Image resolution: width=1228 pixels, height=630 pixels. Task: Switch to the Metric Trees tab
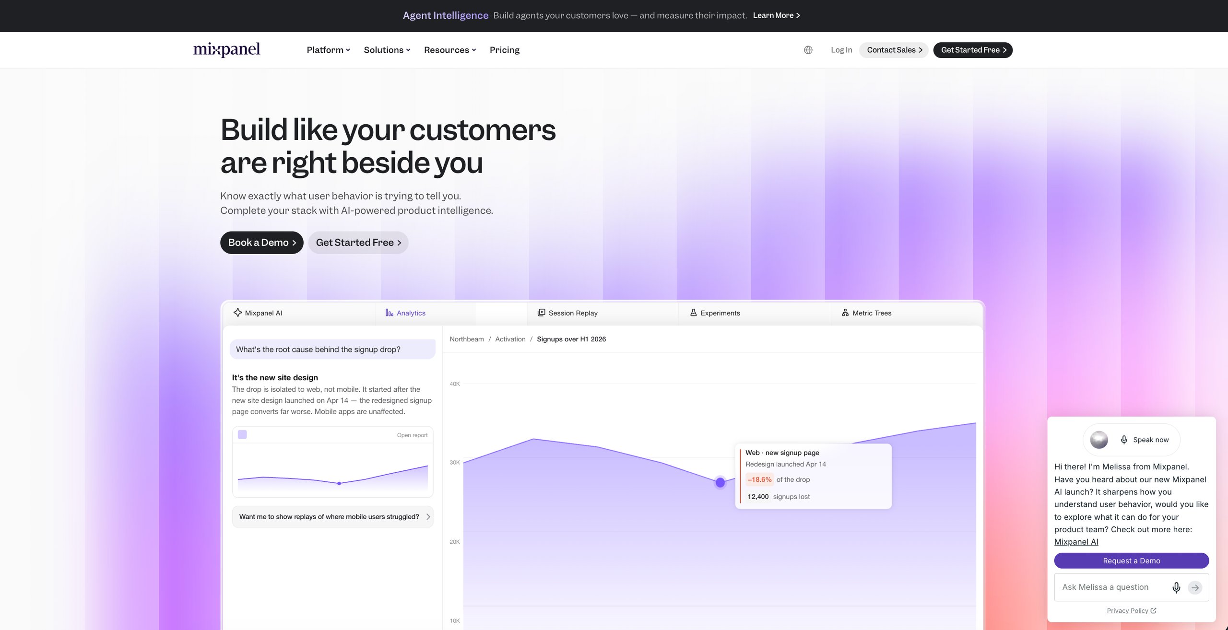(x=907, y=313)
